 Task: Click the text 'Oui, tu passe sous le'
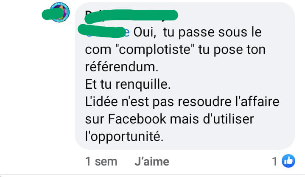point(197,32)
